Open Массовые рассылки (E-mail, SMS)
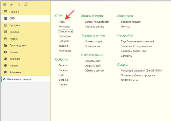This screenshot has width=171, height=121. pyautogui.click(x=141, y=71)
